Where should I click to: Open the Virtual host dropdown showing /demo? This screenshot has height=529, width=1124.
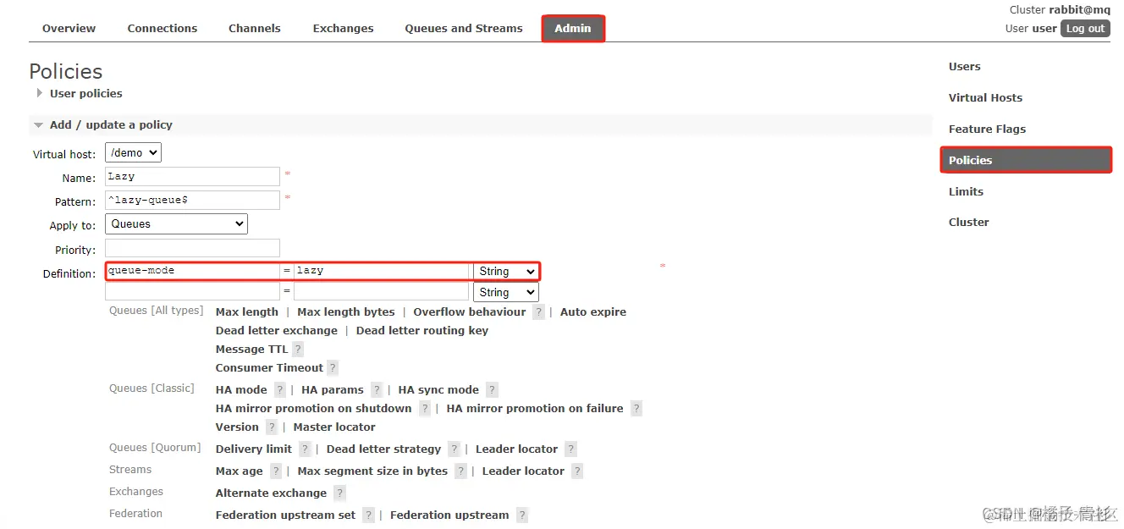click(x=133, y=153)
